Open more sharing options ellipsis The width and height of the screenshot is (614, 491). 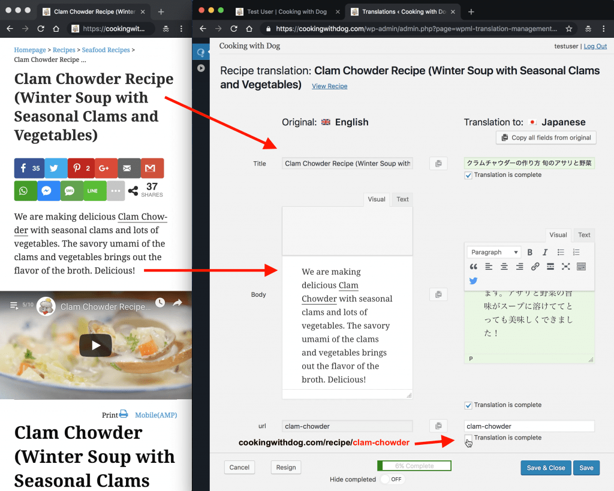click(x=116, y=191)
